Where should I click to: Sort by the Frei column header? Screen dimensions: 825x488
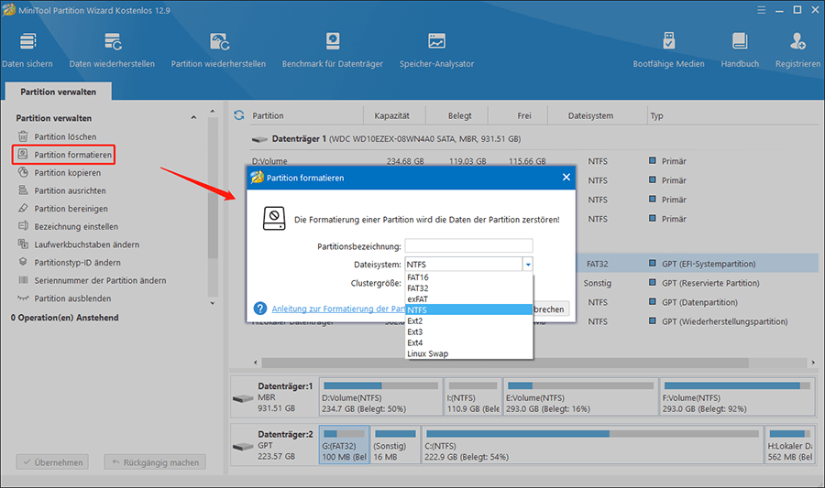click(524, 115)
